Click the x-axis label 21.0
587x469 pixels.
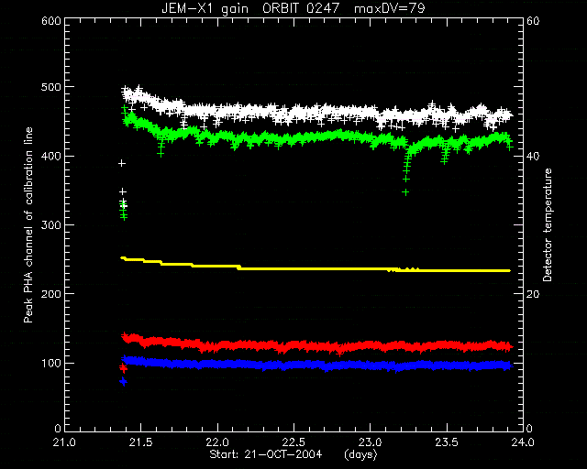(65, 442)
